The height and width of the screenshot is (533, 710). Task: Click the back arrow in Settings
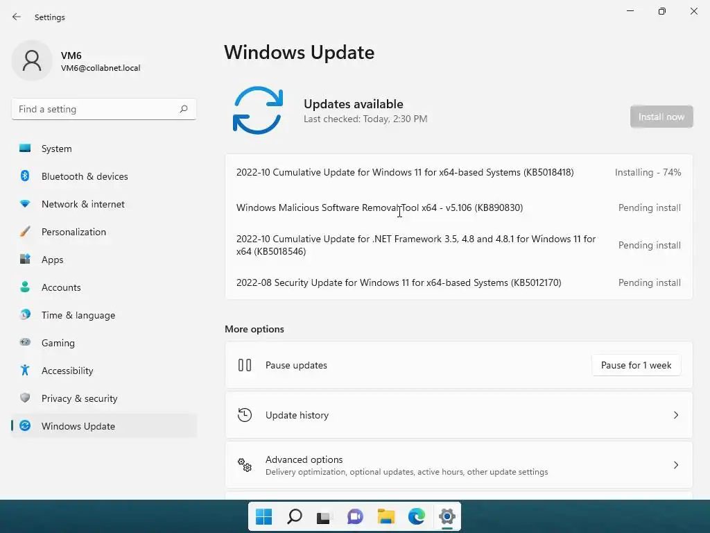point(17,17)
